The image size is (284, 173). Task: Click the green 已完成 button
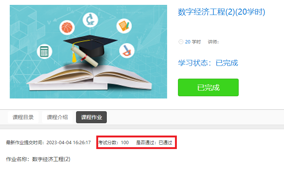pos(208,87)
